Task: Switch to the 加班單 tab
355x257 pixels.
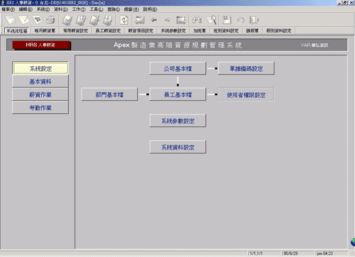Action: coord(200,31)
